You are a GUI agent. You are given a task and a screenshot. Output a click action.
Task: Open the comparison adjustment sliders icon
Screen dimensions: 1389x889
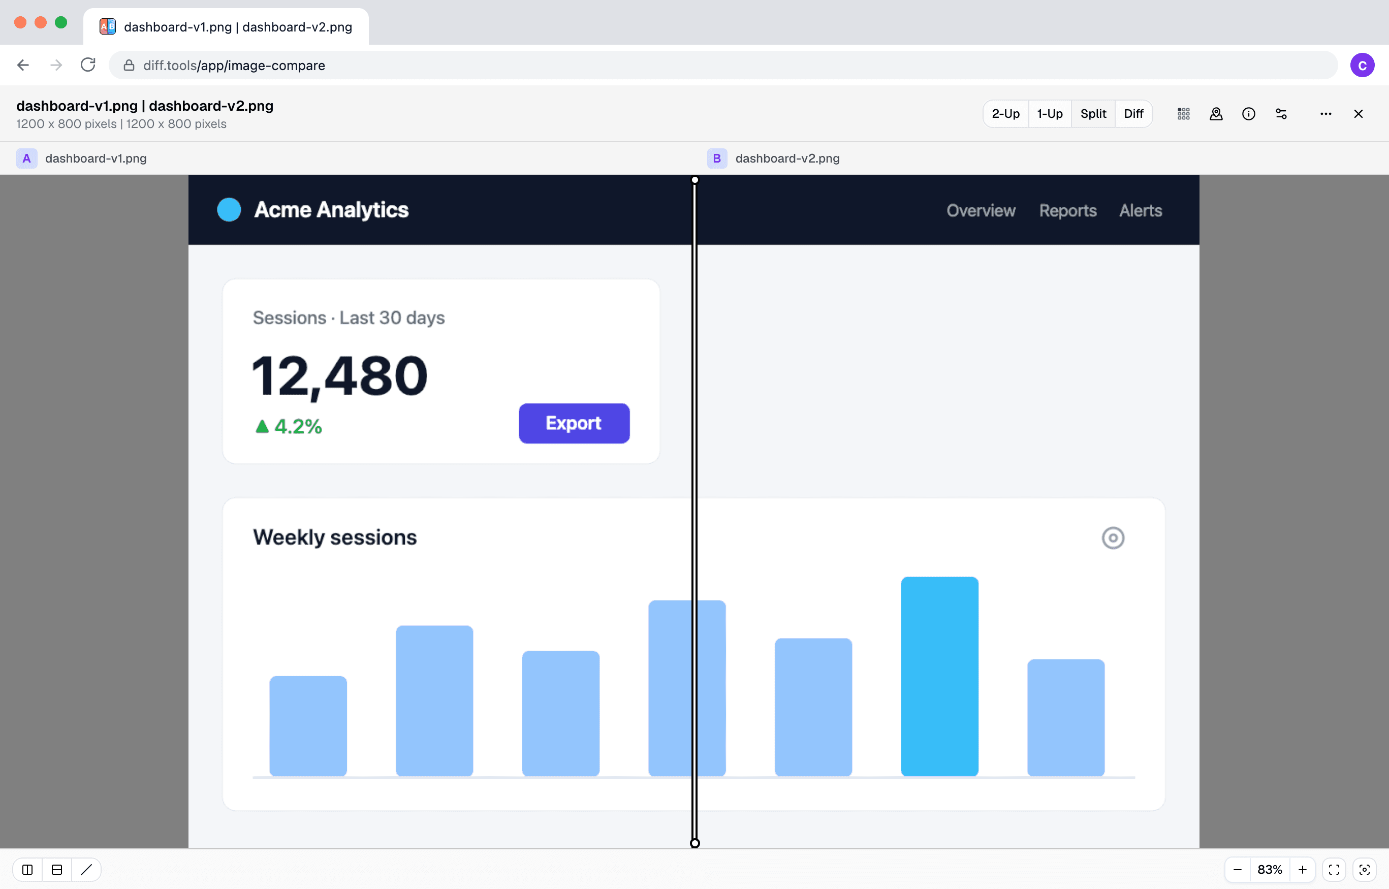1281,114
